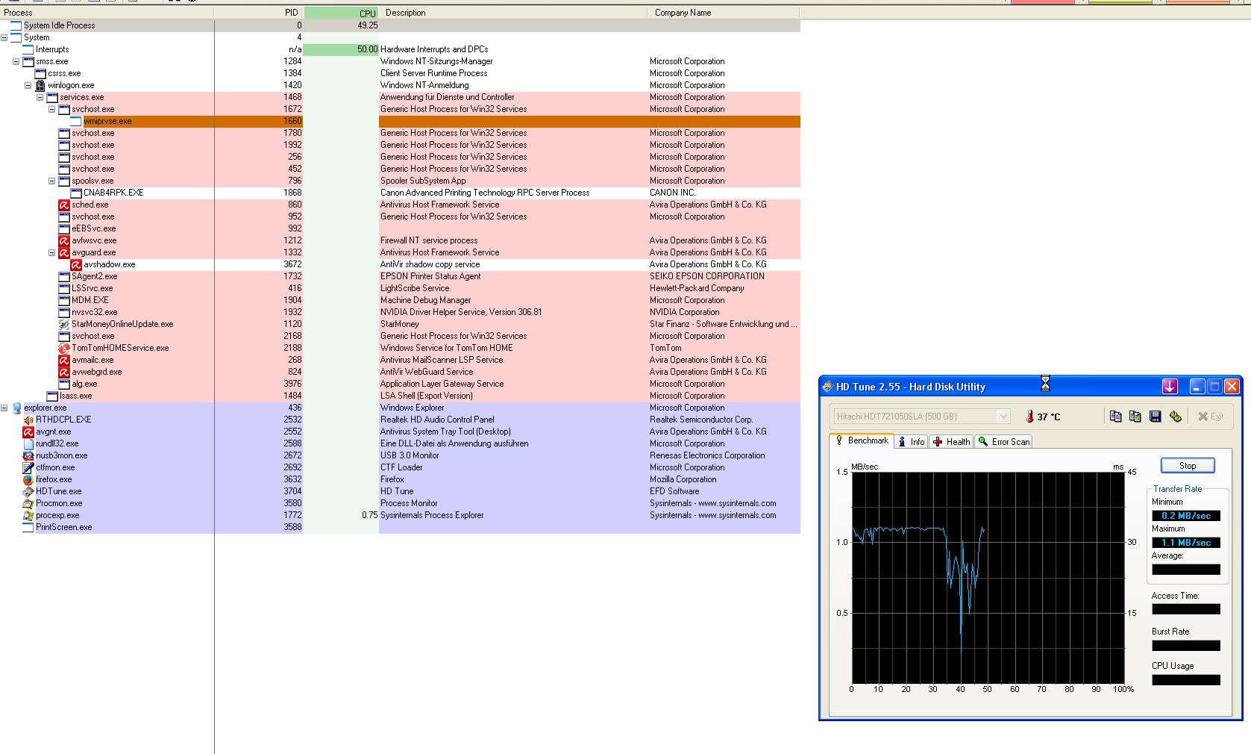Click the Procmon.exe process icon
The image size is (1251, 754).
[28, 503]
